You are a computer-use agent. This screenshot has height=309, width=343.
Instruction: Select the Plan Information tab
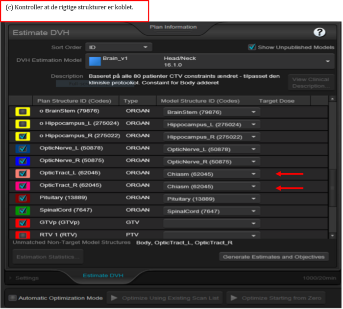170,27
